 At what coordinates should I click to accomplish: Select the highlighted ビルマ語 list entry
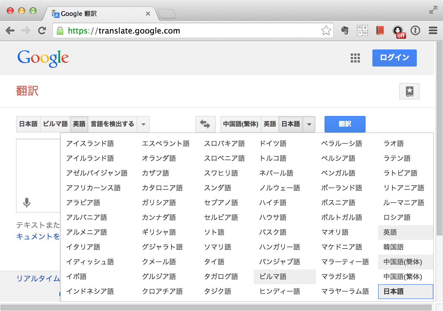285,277
